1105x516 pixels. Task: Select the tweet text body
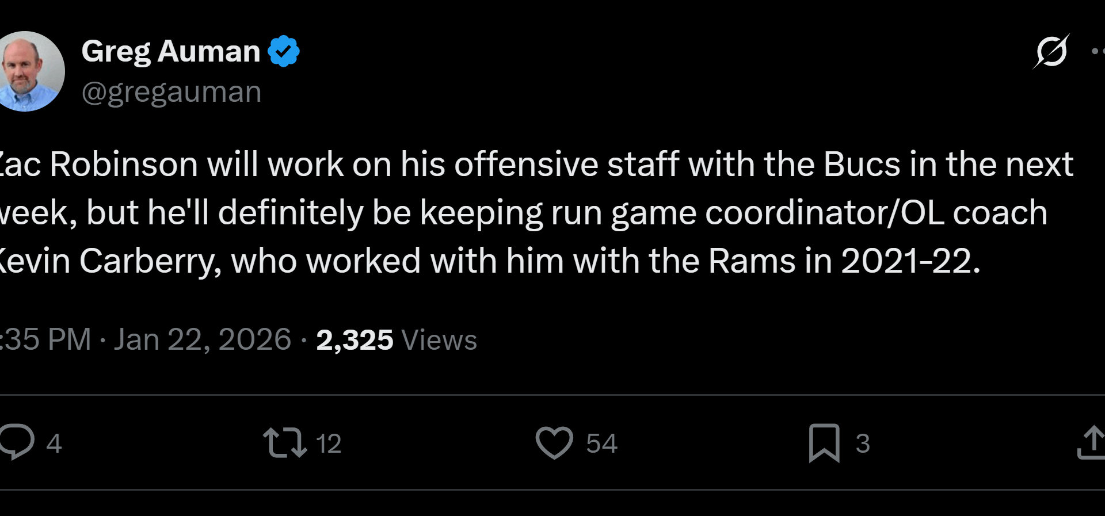click(518, 212)
